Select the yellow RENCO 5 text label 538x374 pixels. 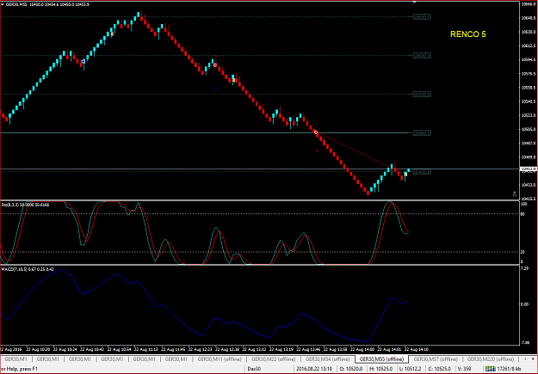click(x=468, y=34)
